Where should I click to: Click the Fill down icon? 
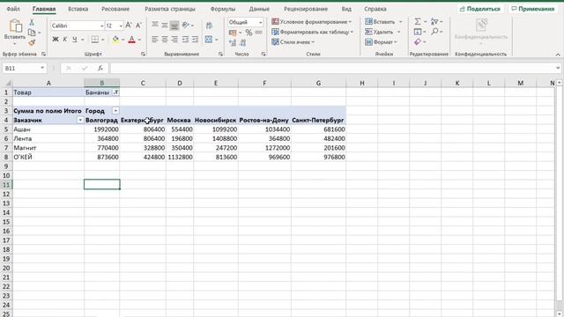(417, 32)
